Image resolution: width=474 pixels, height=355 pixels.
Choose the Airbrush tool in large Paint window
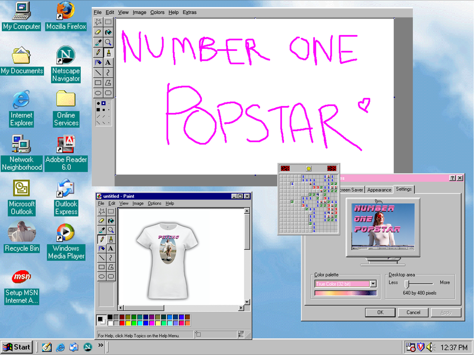click(98, 63)
